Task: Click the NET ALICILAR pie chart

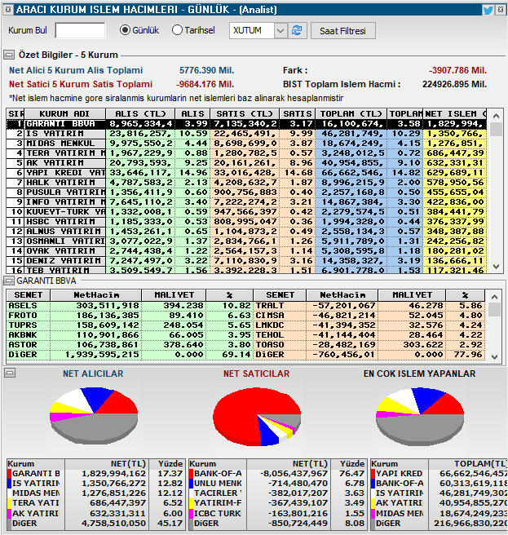Action: pyautogui.click(x=94, y=414)
